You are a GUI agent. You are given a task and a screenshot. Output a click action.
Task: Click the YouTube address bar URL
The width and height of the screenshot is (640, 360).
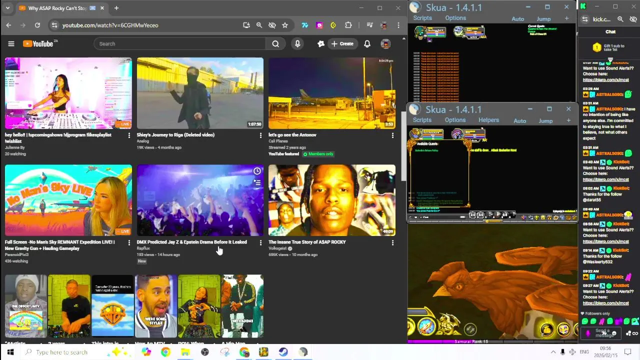[110, 25]
